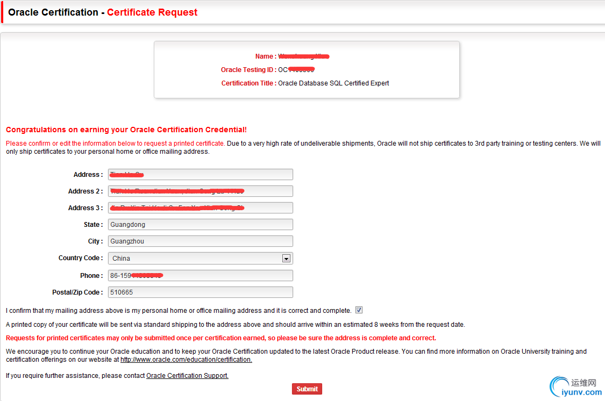The width and height of the screenshot is (605, 401).
Task: Click the Oracle Testing ID label
Action: (x=248, y=70)
